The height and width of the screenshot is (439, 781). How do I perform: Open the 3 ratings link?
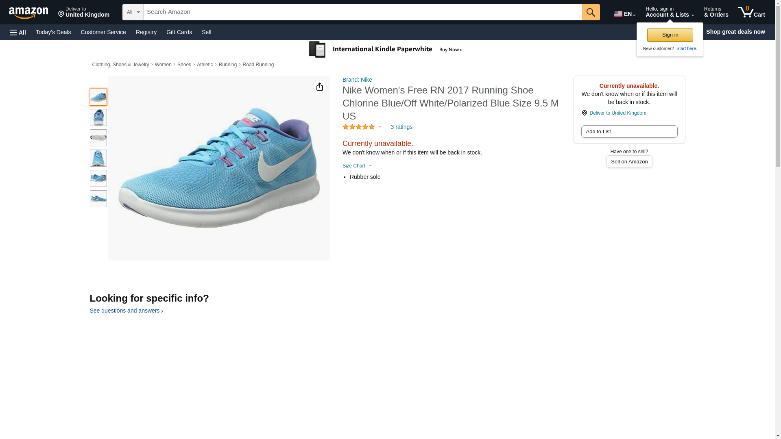click(x=401, y=127)
